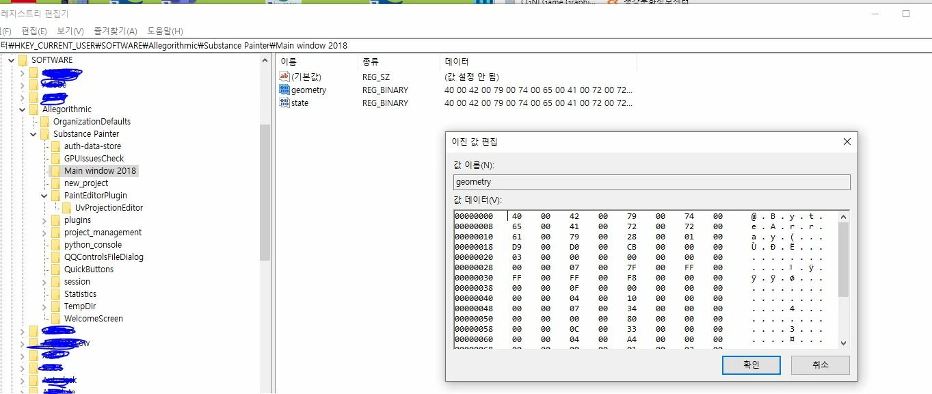Select the UvProjectionEditor key label
Screen dimensions: 932x394
point(109,208)
